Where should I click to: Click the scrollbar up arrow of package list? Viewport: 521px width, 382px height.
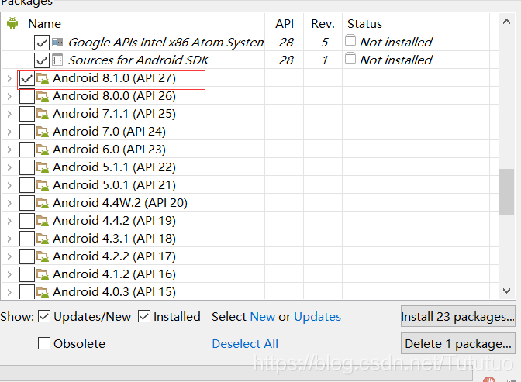[506, 22]
